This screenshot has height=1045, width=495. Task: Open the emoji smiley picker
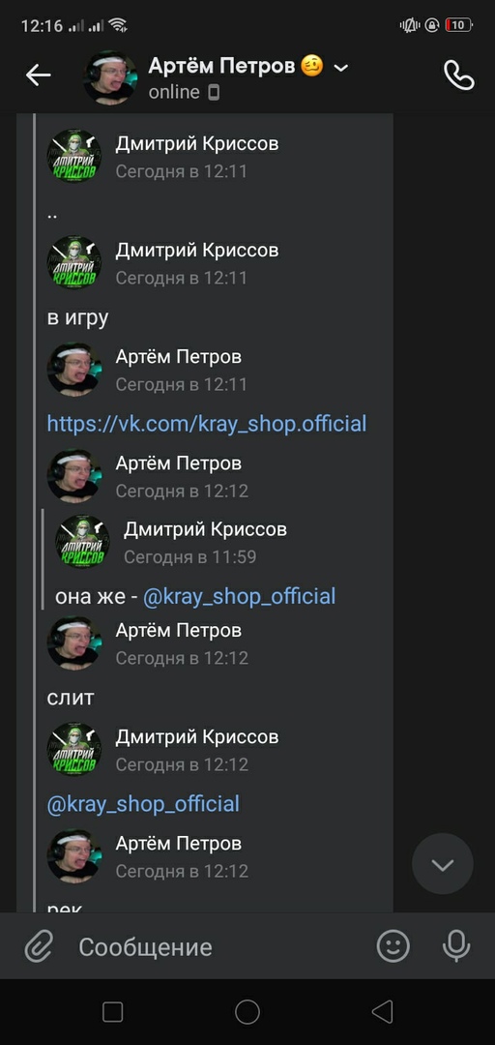[393, 946]
